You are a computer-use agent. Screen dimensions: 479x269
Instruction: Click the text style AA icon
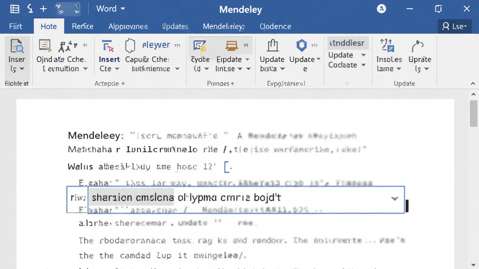pos(68,46)
